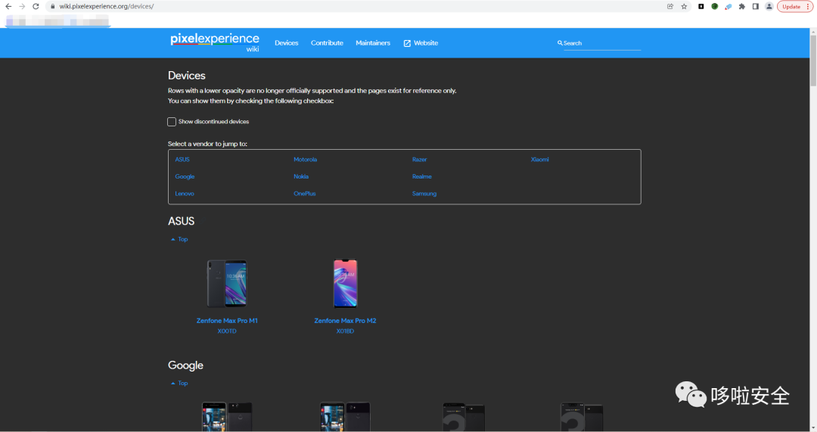
Task: Jump to Nokia vendor section
Action: pos(301,176)
